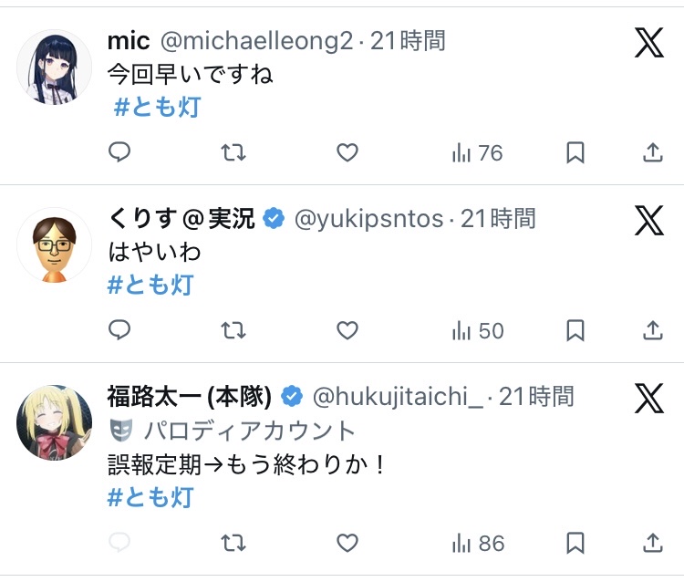Share mic's tweet
This screenshot has width=684, height=582.
point(652,152)
